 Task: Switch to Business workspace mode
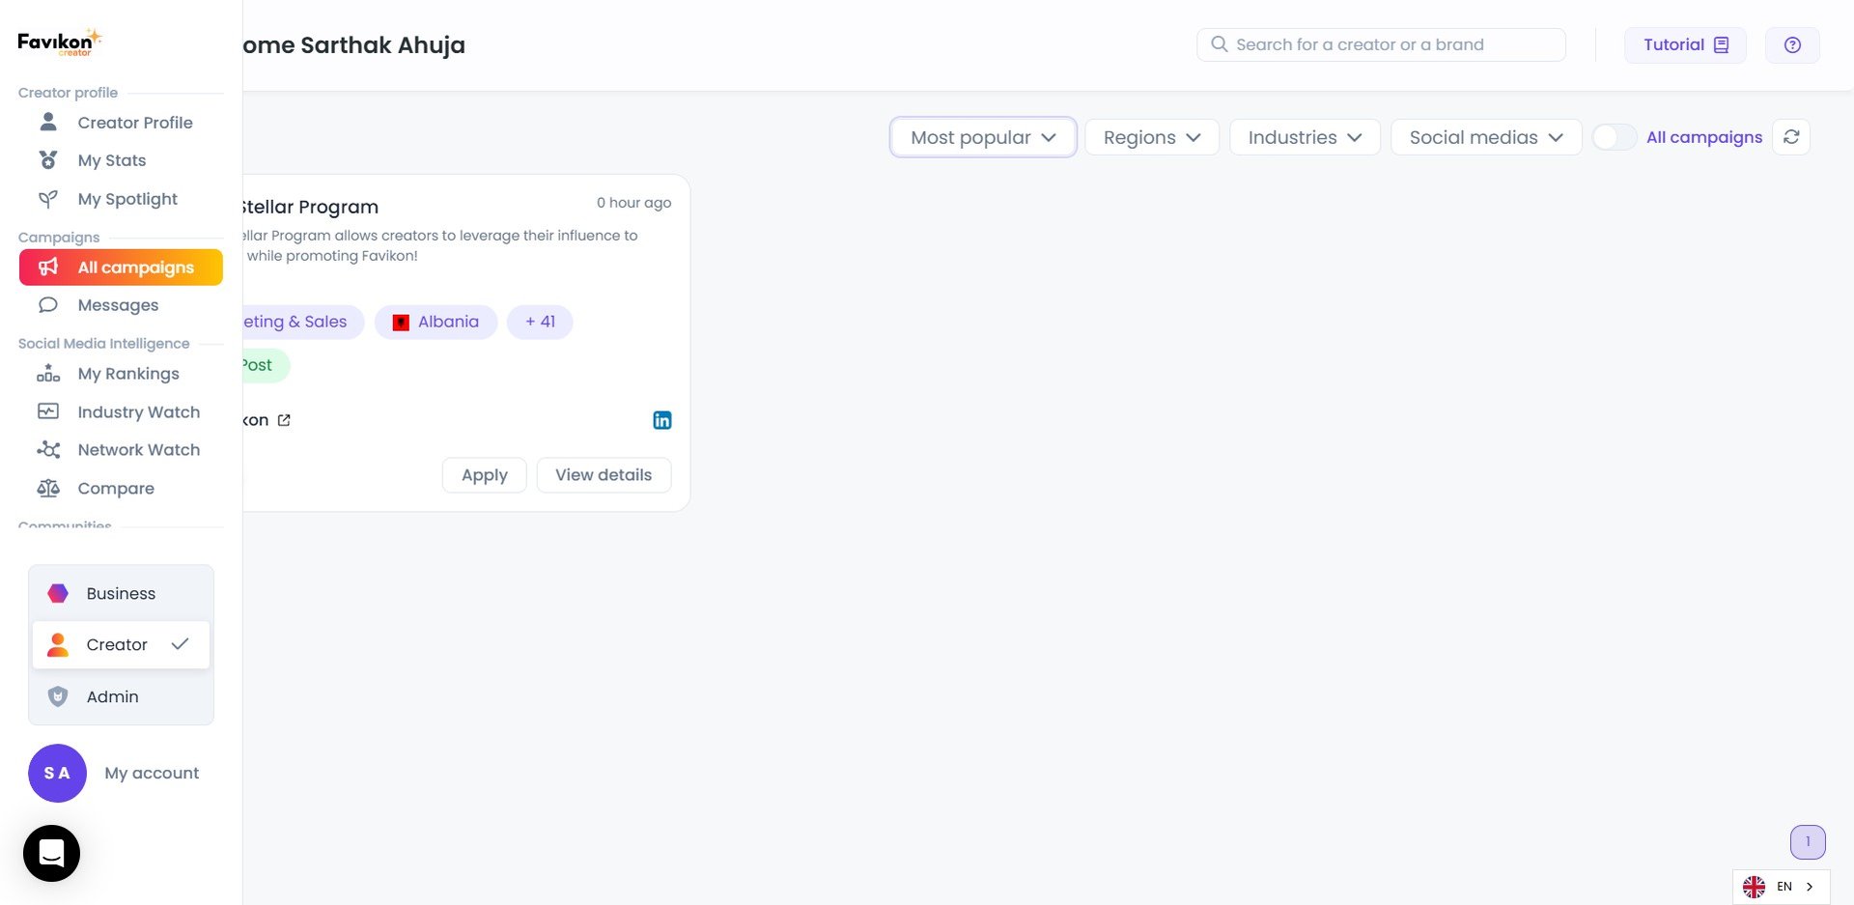pyautogui.click(x=121, y=593)
